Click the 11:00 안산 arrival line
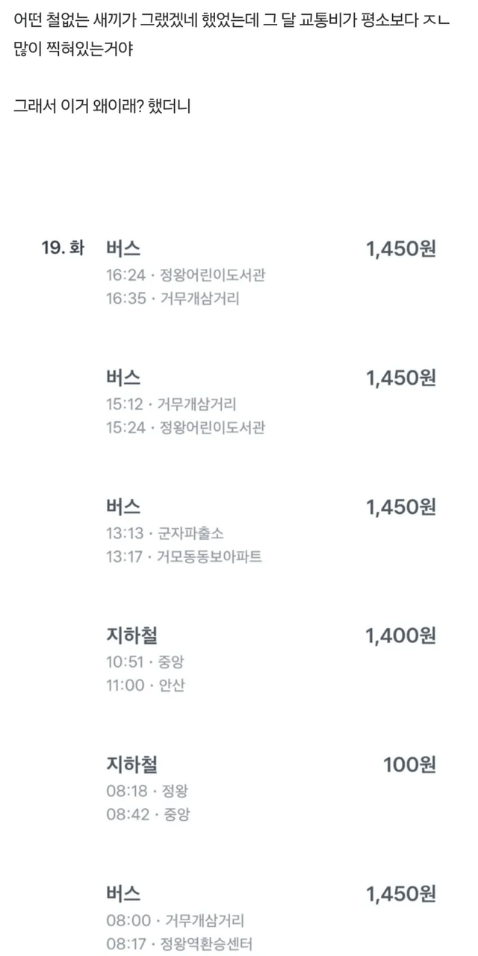The image size is (478, 956). (x=145, y=686)
